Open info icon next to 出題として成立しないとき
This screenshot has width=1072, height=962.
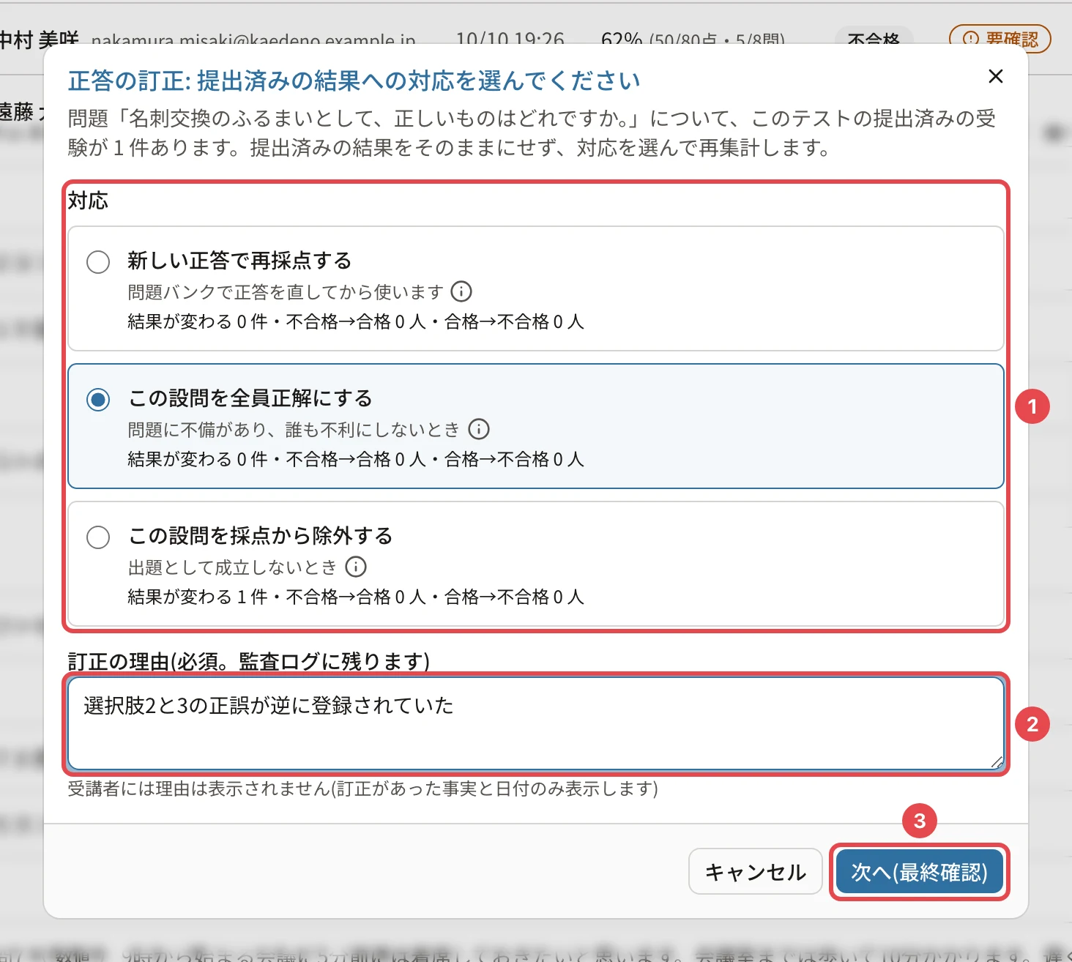[x=356, y=567]
